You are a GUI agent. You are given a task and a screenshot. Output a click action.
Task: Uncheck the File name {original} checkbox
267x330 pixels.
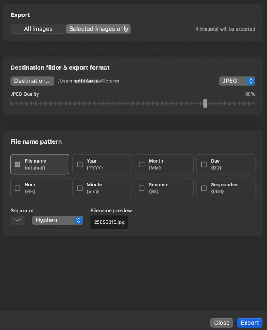click(x=17, y=164)
